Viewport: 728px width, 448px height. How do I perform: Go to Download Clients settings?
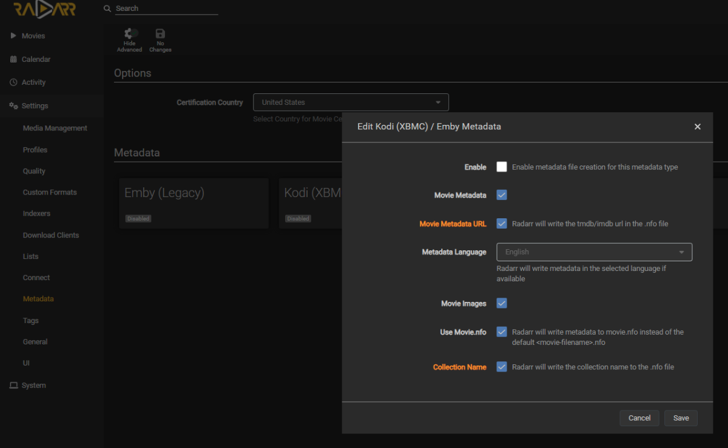coord(51,235)
